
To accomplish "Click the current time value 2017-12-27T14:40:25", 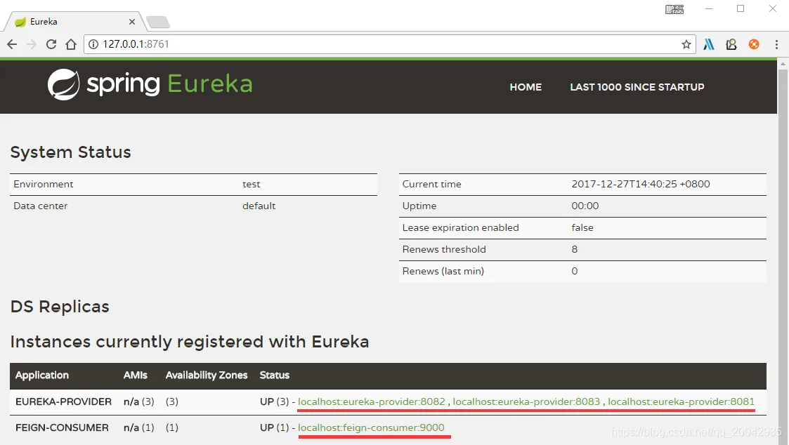I will tap(641, 184).
